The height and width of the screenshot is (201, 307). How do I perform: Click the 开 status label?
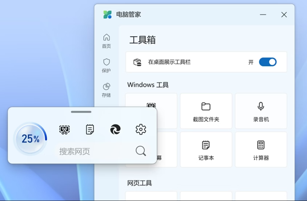pyautogui.click(x=251, y=62)
